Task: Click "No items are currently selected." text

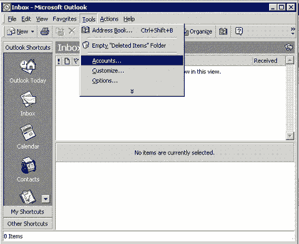Action: pyautogui.click(x=175, y=152)
